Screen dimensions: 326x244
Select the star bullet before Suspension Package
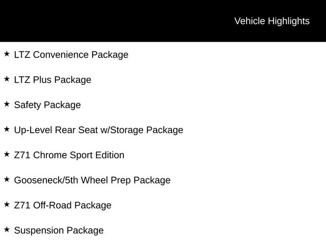coord(7,229)
